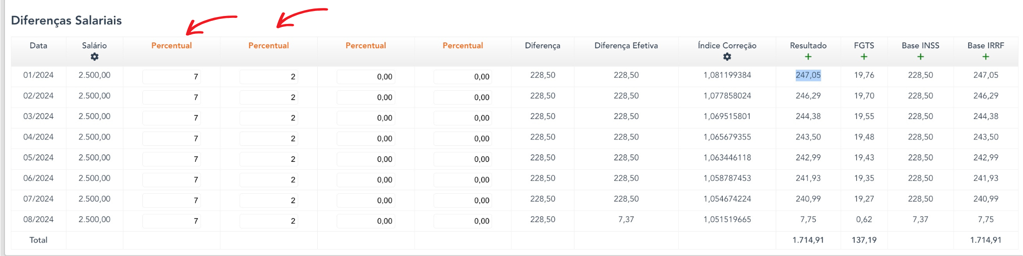Viewport: 1023px width, 256px height.
Task: Edit third Percentual field for 03/2024
Action: pos(366,118)
